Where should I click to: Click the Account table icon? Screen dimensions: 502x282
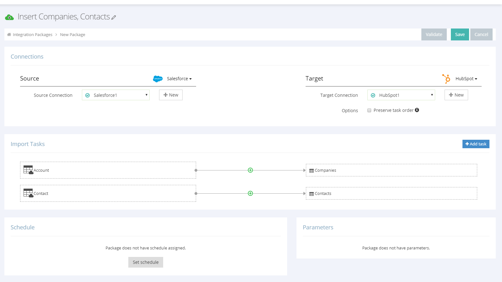click(28, 170)
